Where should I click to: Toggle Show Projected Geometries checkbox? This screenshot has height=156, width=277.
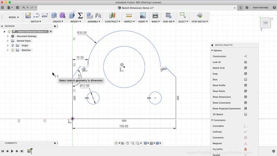click(245, 109)
